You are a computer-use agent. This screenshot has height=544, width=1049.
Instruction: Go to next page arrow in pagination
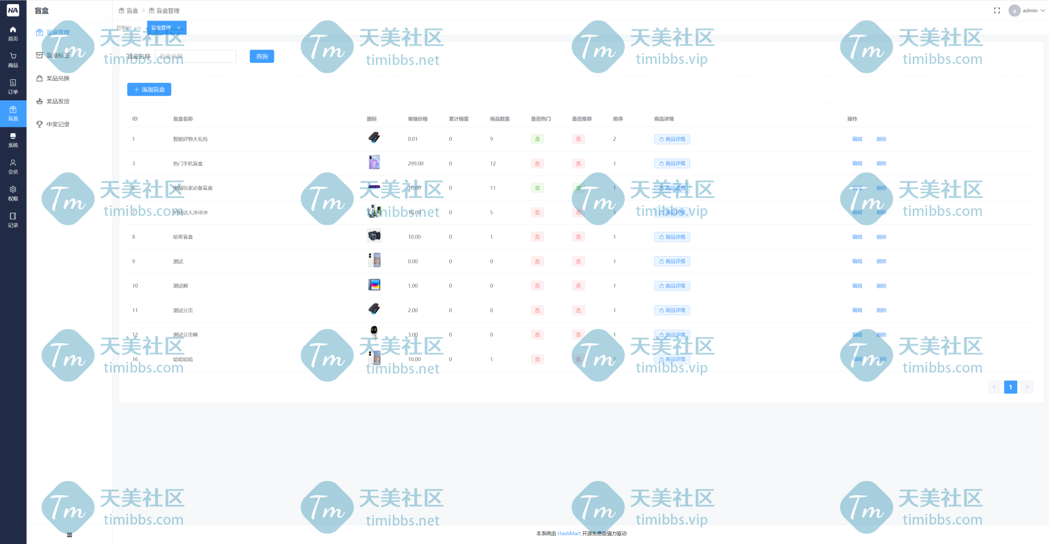pyautogui.click(x=1027, y=387)
